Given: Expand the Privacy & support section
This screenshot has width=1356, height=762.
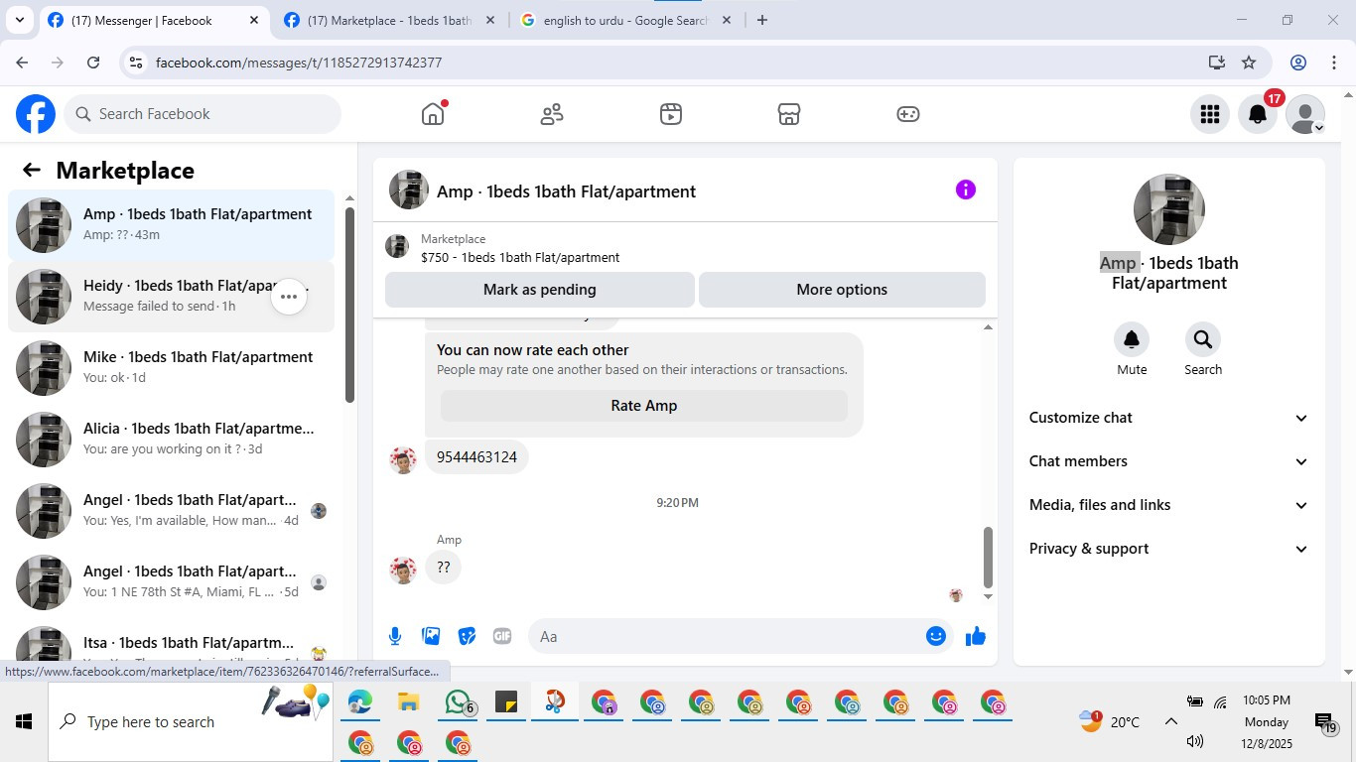Looking at the screenshot, I should pyautogui.click(x=1169, y=549).
